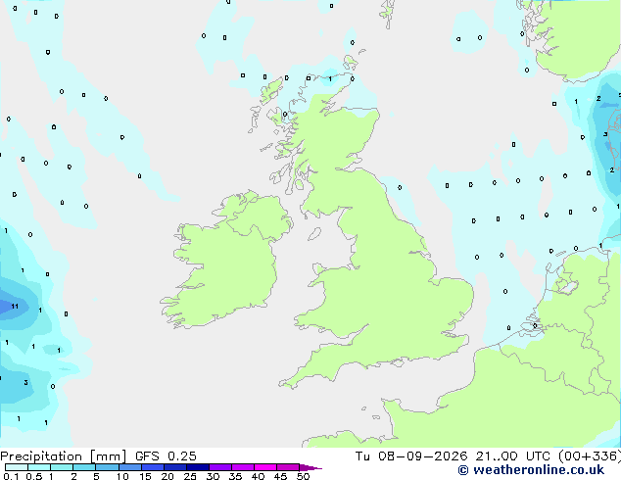The image size is (621, 480).
Task: Click the legend label "45"
Action: [280, 476]
